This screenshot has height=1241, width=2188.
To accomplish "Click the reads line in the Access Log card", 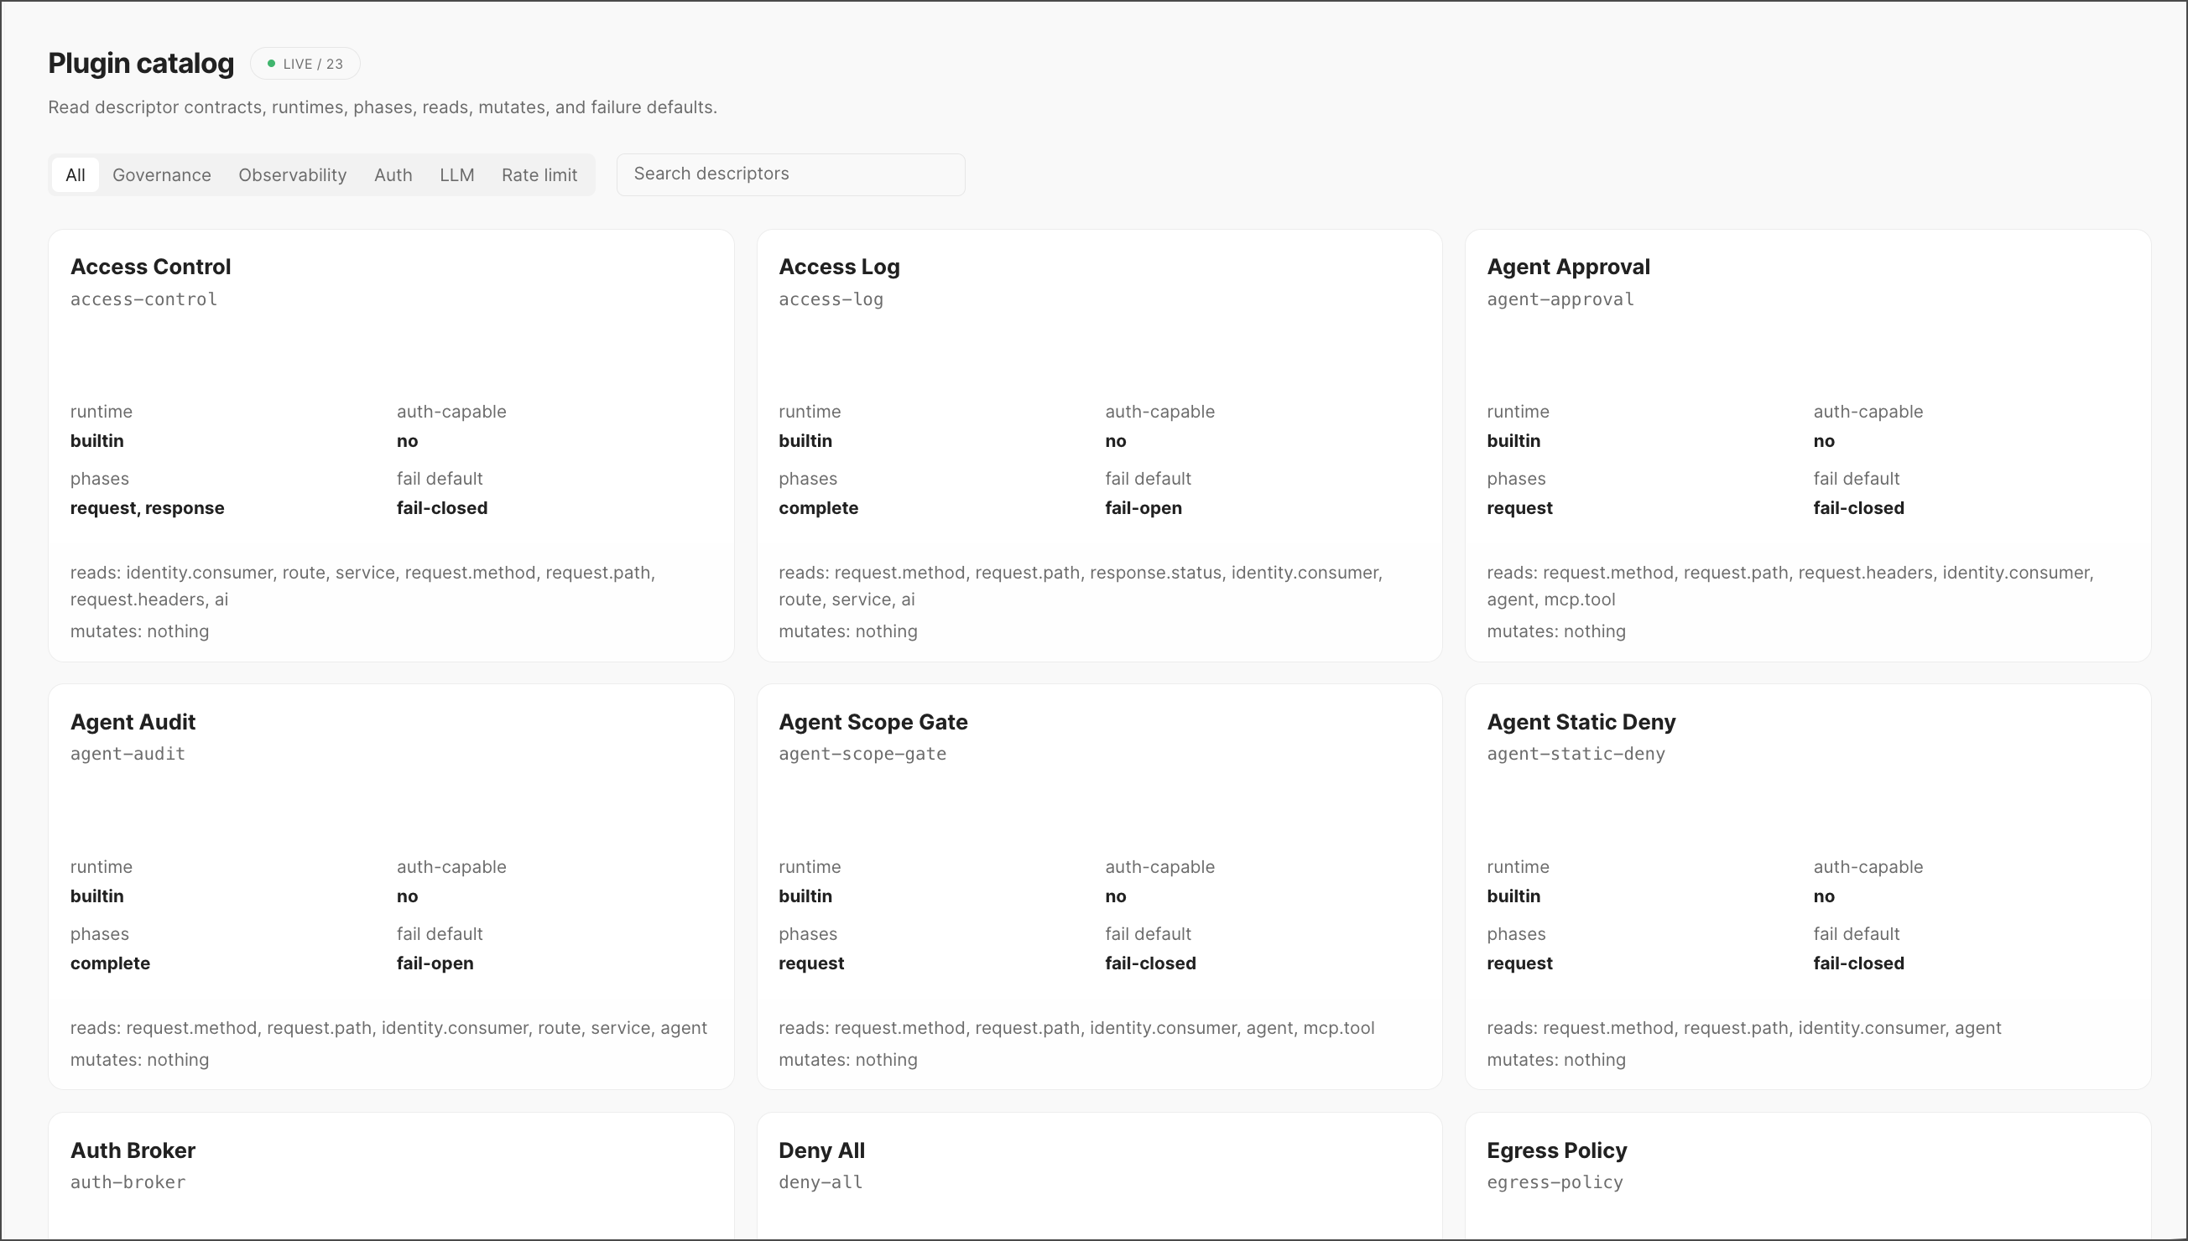I will tap(1081, 585).
